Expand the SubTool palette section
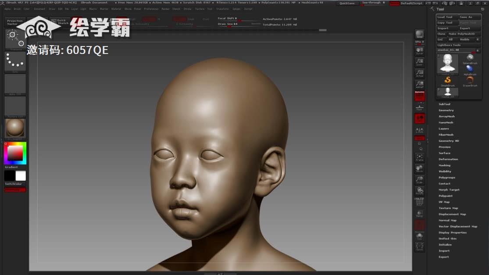The image size is (489, 275). [x=445, y=104]
